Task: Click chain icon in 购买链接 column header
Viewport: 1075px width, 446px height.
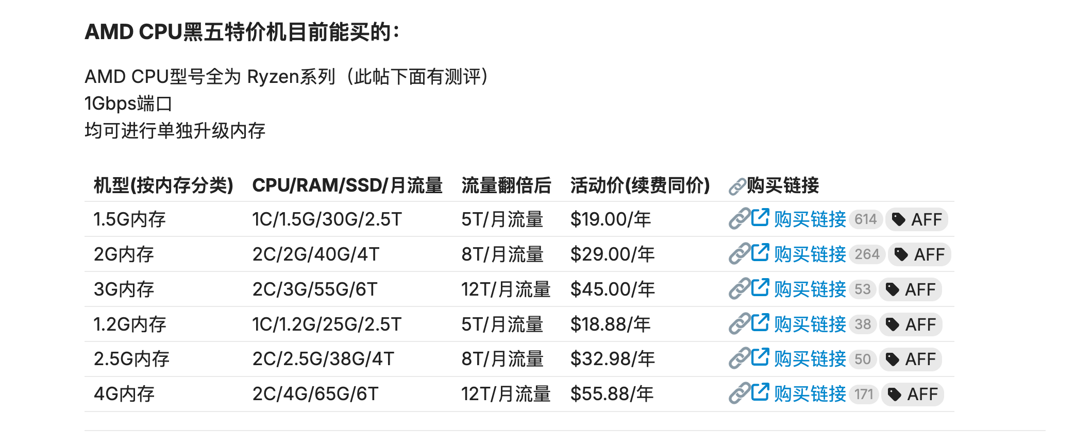Action: pyautogui.click(x=737, y=186)
